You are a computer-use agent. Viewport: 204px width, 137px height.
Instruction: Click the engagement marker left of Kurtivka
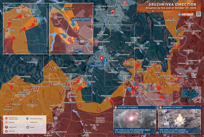pos(126,61)
